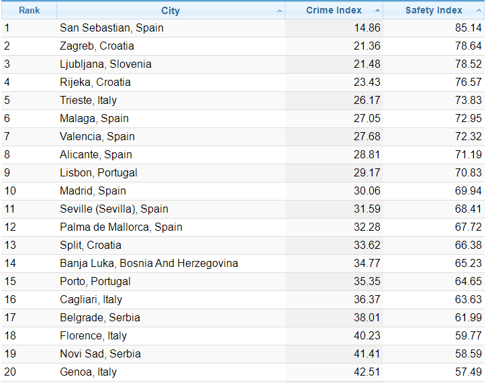
Task: Click Belgrade, Serbia city name
Action: pyautogui.click(x=99, y=318)
